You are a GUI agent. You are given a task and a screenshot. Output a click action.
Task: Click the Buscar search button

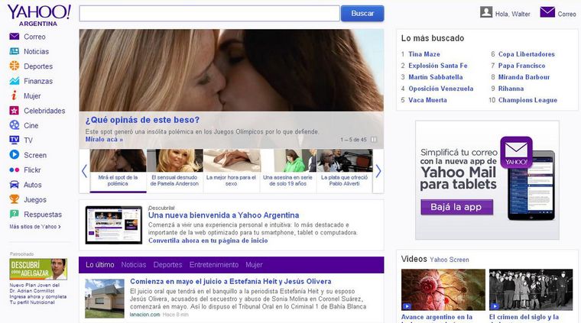pyautogui.click(x=362, y=13)
